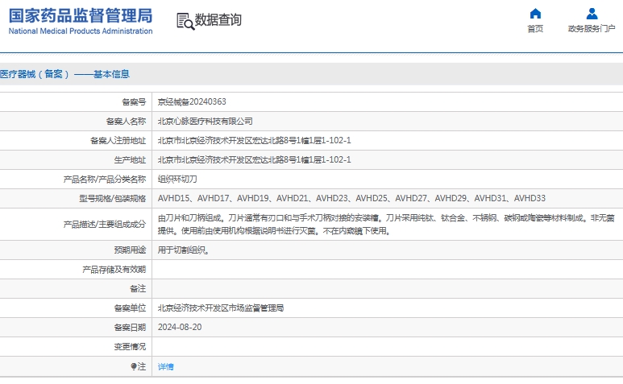Click the product description paragraph text
Viewport: 623px width, 384px height.
tap(386, 225)
